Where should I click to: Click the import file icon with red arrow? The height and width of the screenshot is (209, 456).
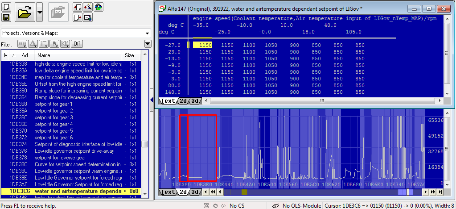[78, 7]
